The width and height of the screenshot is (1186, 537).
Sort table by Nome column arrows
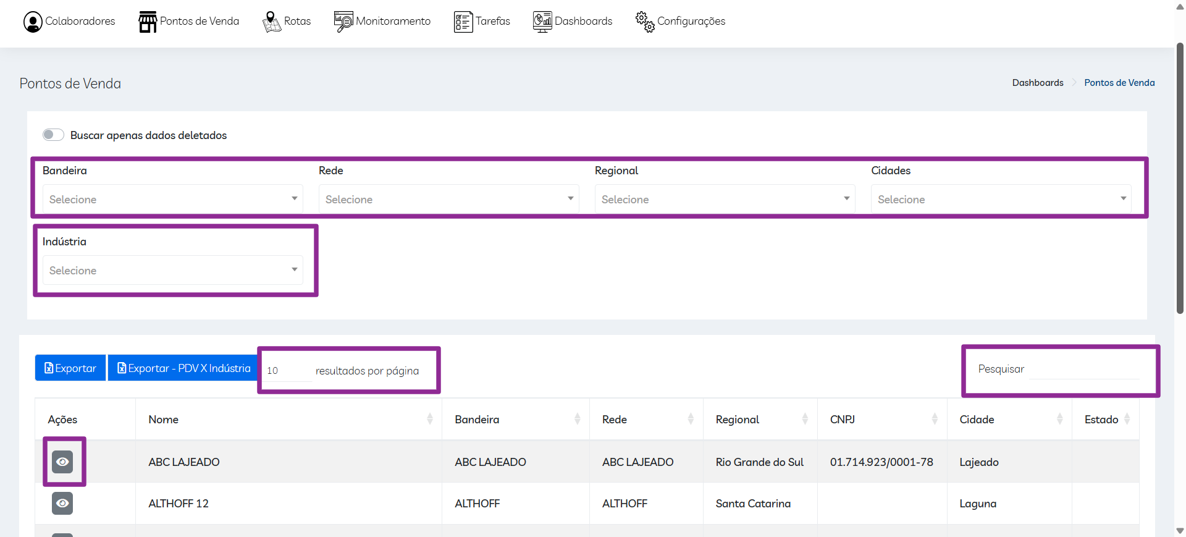pos(429,419)
